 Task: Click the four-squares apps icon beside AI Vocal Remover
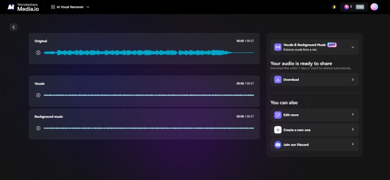coord(53,7)
